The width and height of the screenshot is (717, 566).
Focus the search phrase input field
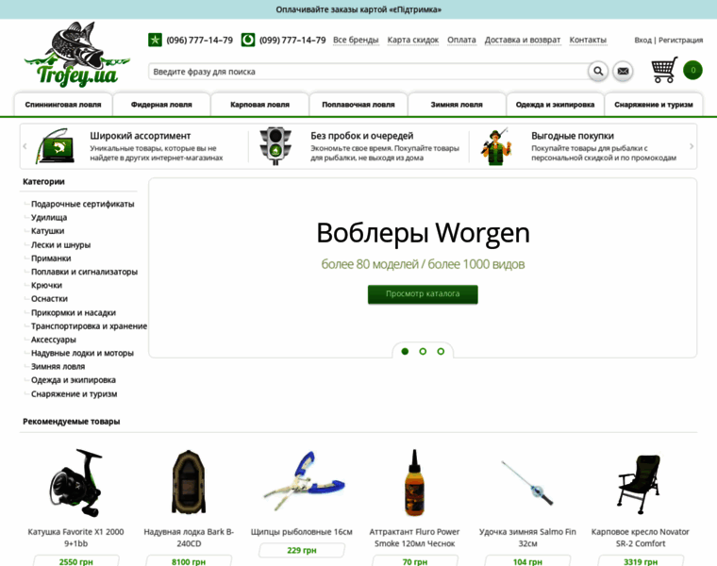tap(368, 72)
